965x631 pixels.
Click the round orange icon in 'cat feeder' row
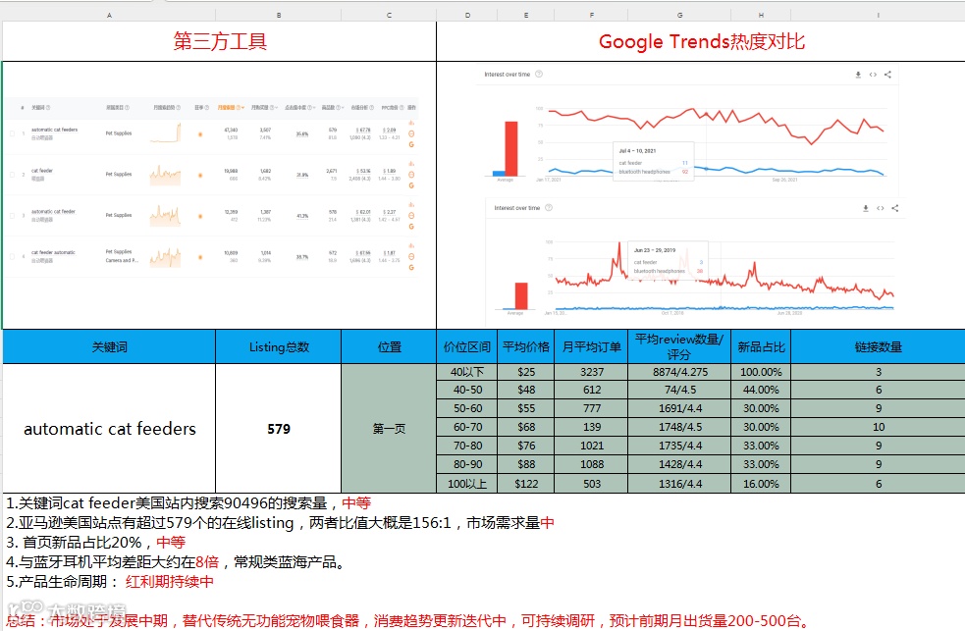[411, 175]
